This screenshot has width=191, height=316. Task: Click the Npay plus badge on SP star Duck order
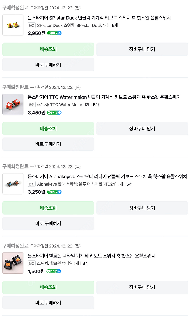(54, 33)
